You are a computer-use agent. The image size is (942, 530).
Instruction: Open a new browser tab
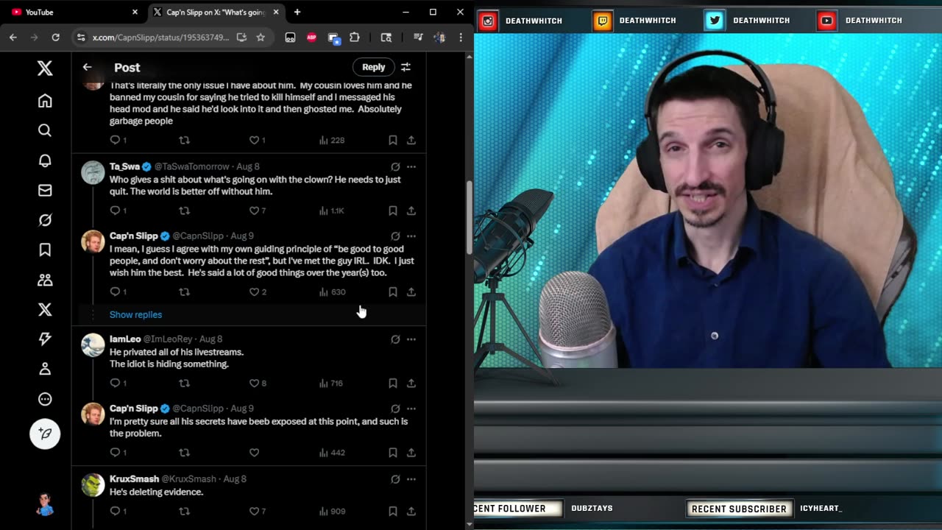(x=297, y=13)
